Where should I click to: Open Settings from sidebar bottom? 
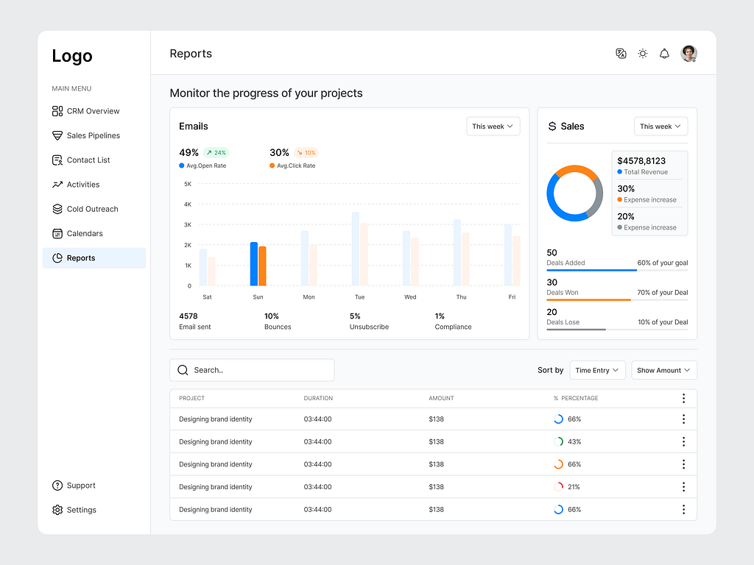[x=81, y=510]
